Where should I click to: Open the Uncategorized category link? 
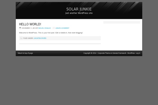point(40,38)
